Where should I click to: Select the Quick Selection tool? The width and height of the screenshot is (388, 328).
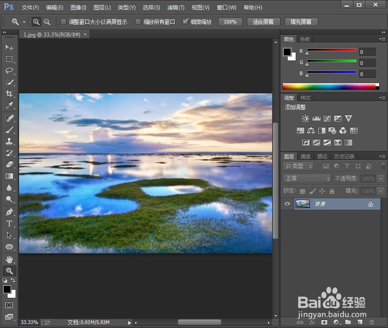(x=9, y=82)
